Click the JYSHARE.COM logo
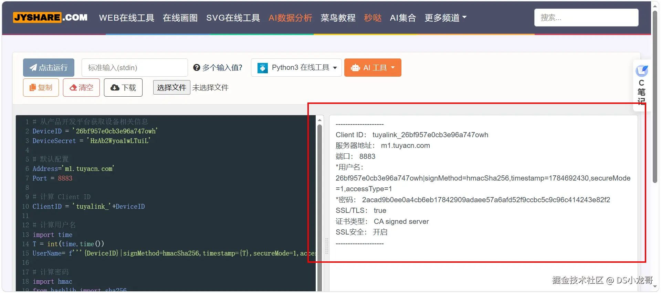This screenshot has height=293, width=661. click(x=50, y=17)
